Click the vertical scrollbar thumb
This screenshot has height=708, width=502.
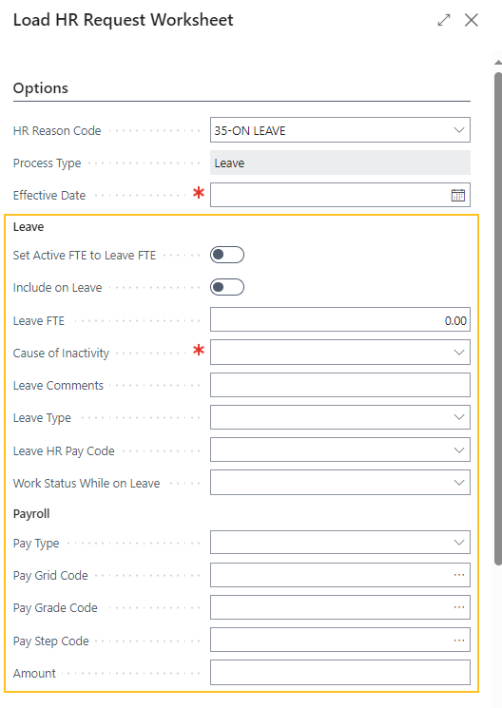[x=498, y=318]
